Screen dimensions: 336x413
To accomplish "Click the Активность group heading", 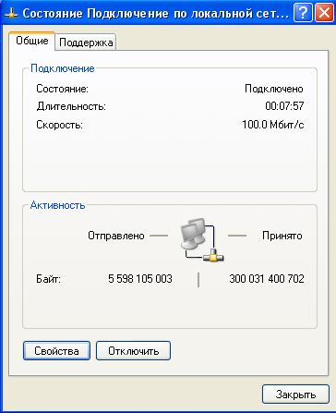I will click(x=57, y=205).
